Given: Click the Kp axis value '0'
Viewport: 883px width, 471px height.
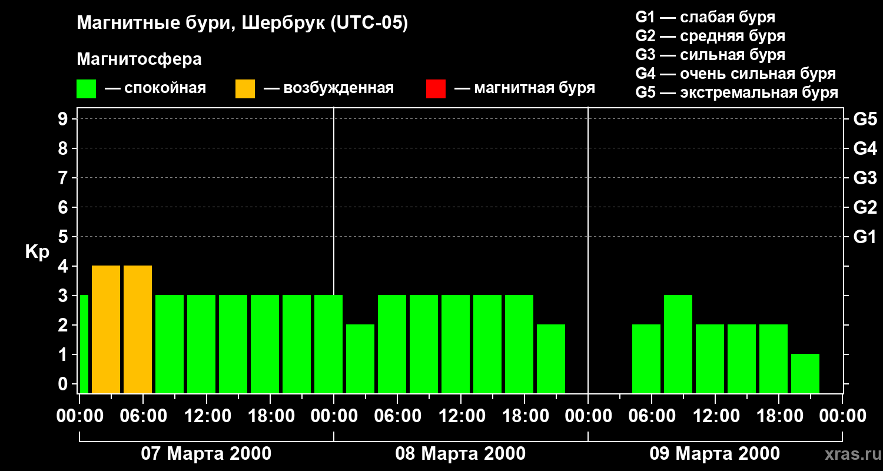Looking at the screenshot, I should click(64, 384).
